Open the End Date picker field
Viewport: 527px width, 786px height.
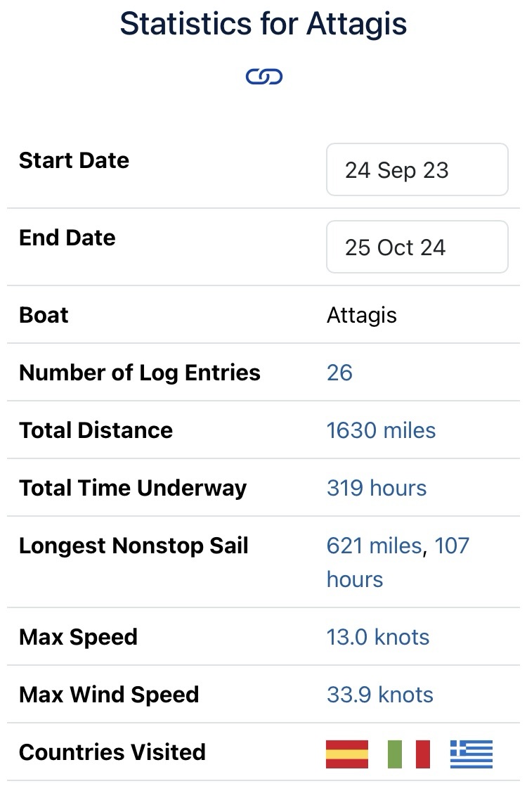coord(417,247)
